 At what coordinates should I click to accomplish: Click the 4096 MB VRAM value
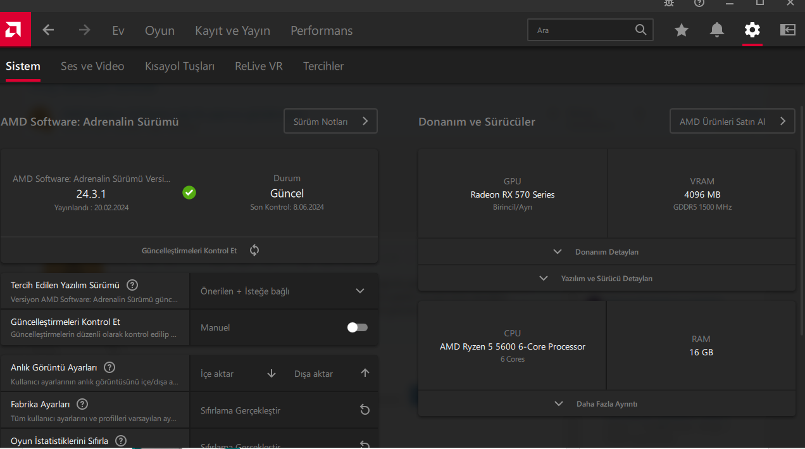(x=702, y=194)
